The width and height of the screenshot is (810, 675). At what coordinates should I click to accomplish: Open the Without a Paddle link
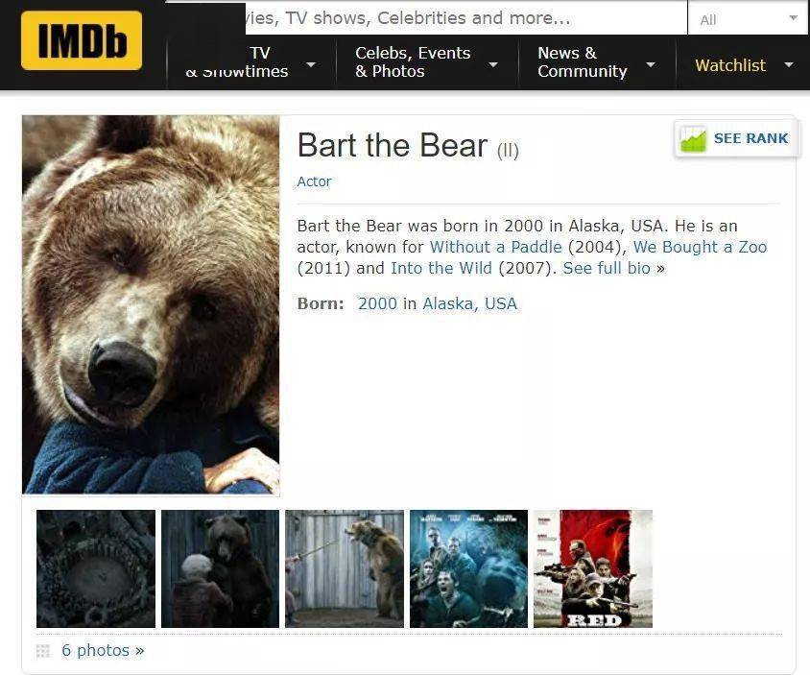click(495, 247)
